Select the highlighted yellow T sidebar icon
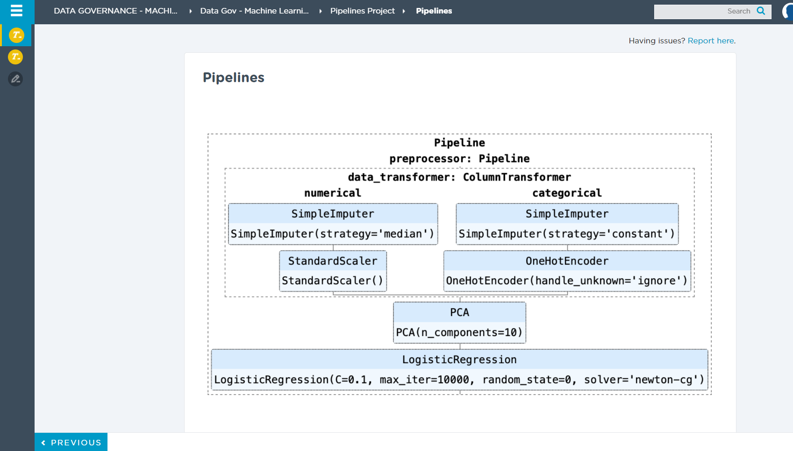 [x=16, y=35]
